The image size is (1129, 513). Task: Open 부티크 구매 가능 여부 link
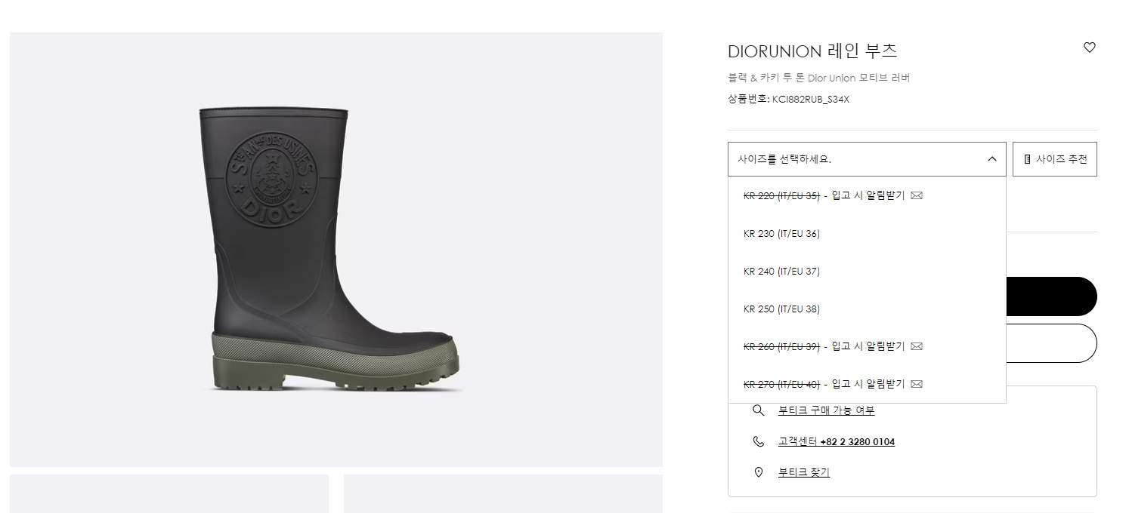click(826, 410)
